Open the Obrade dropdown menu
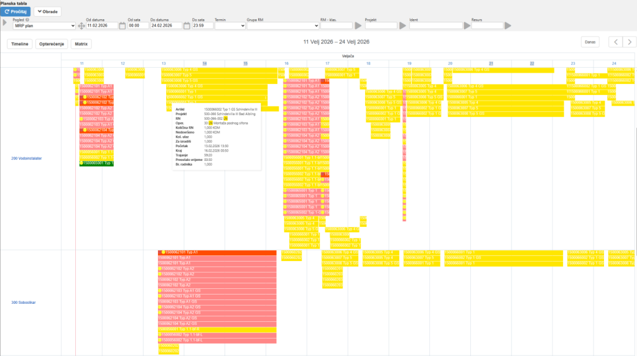Image resolution: width=637 pixels, height=356 pixels. click(47, 12)
